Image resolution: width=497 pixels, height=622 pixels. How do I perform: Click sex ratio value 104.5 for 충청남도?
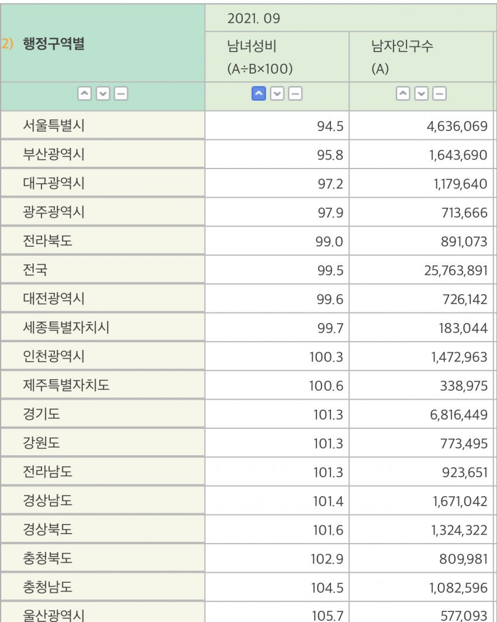point(327,588)
